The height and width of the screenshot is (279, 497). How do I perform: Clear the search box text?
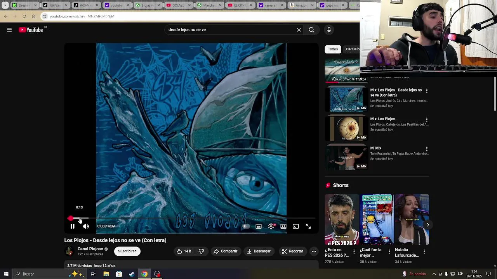coord(299,30)
